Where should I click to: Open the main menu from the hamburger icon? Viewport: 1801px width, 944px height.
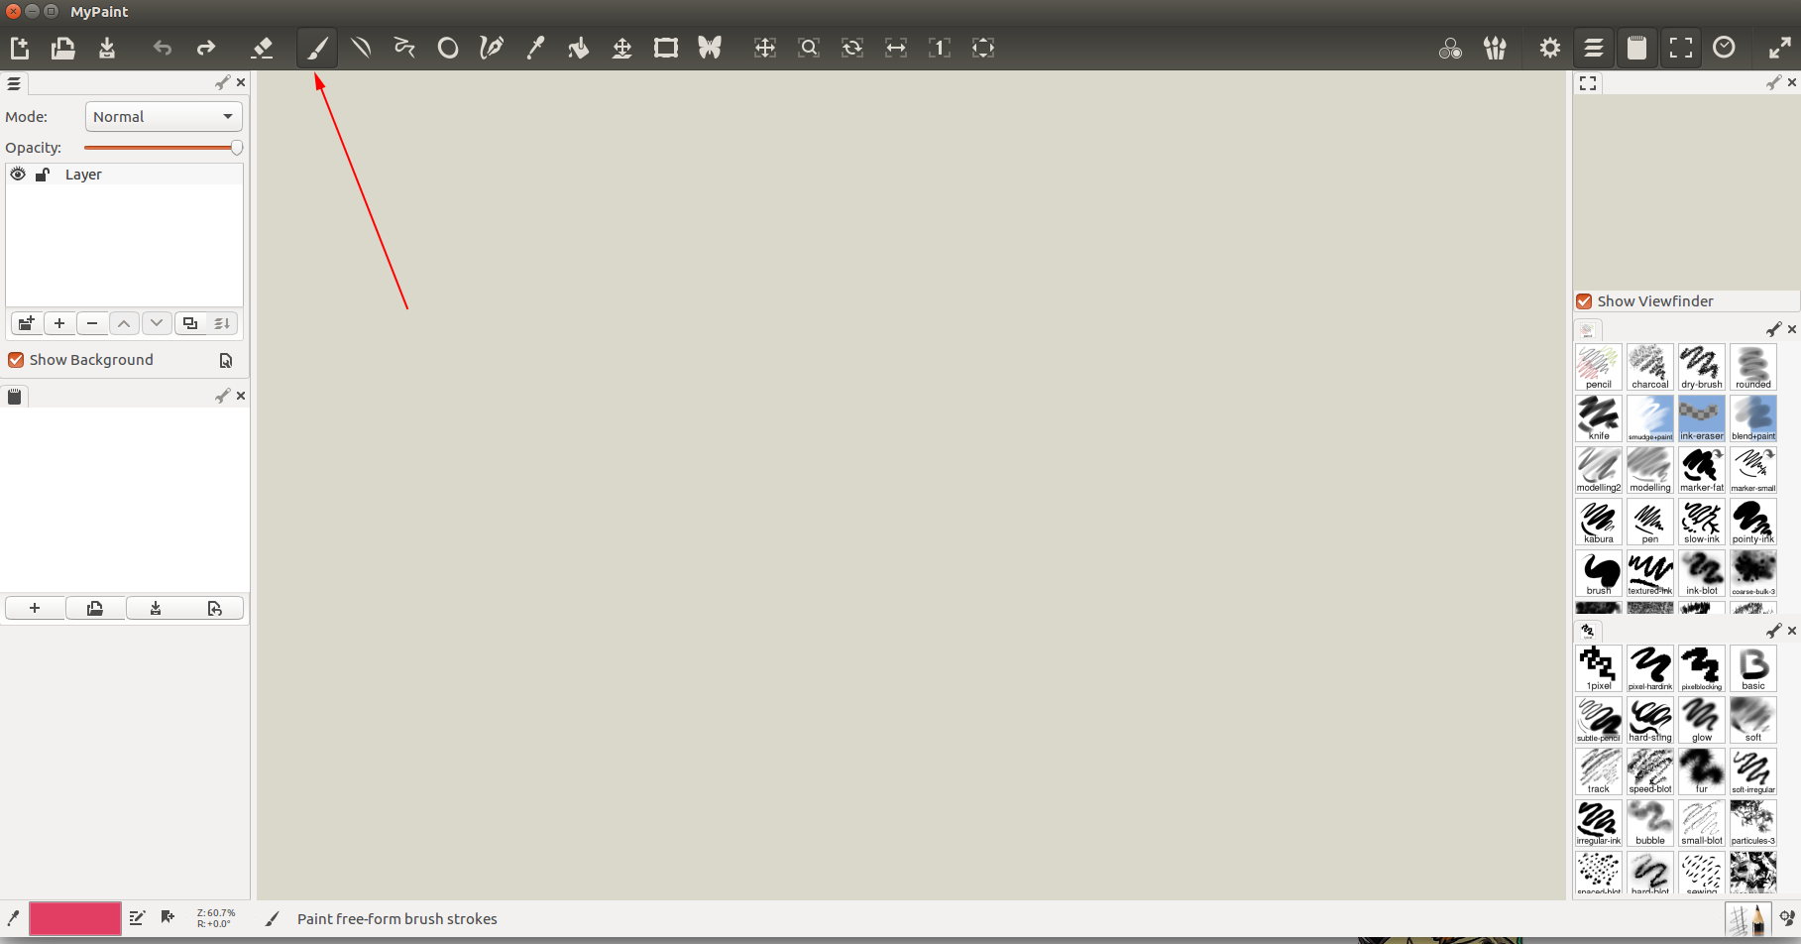point(1593,47)
